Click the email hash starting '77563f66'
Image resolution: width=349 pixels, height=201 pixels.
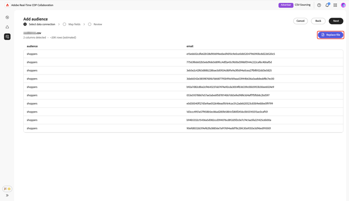(229, 62)
